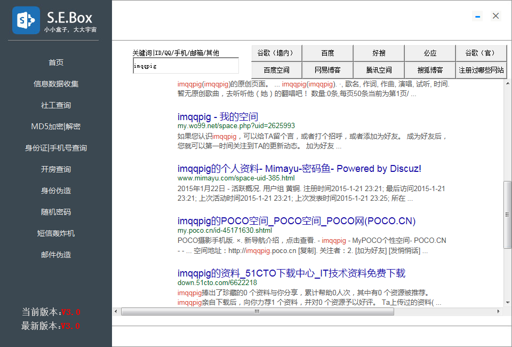
Task: Open 首页 in the sidebar
Action: [x=56, y=62]
